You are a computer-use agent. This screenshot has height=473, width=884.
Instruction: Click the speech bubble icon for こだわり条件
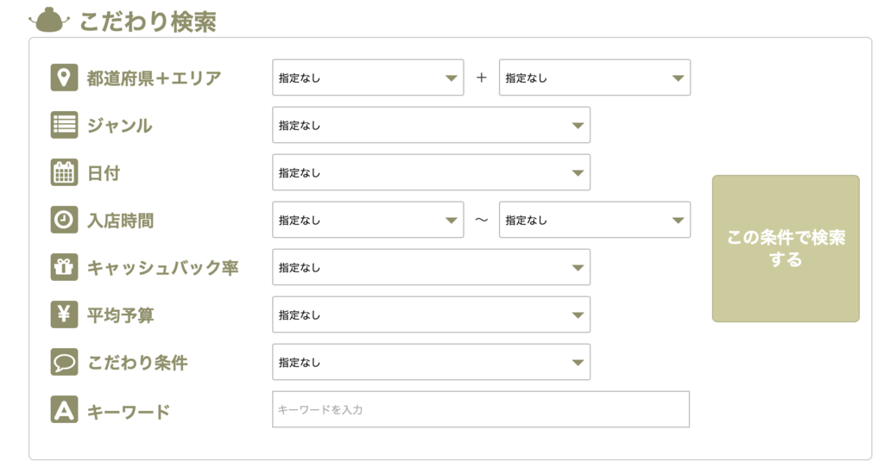click(64, 362)
